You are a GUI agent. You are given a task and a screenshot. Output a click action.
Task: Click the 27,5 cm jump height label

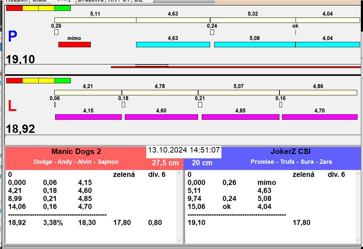165,163
